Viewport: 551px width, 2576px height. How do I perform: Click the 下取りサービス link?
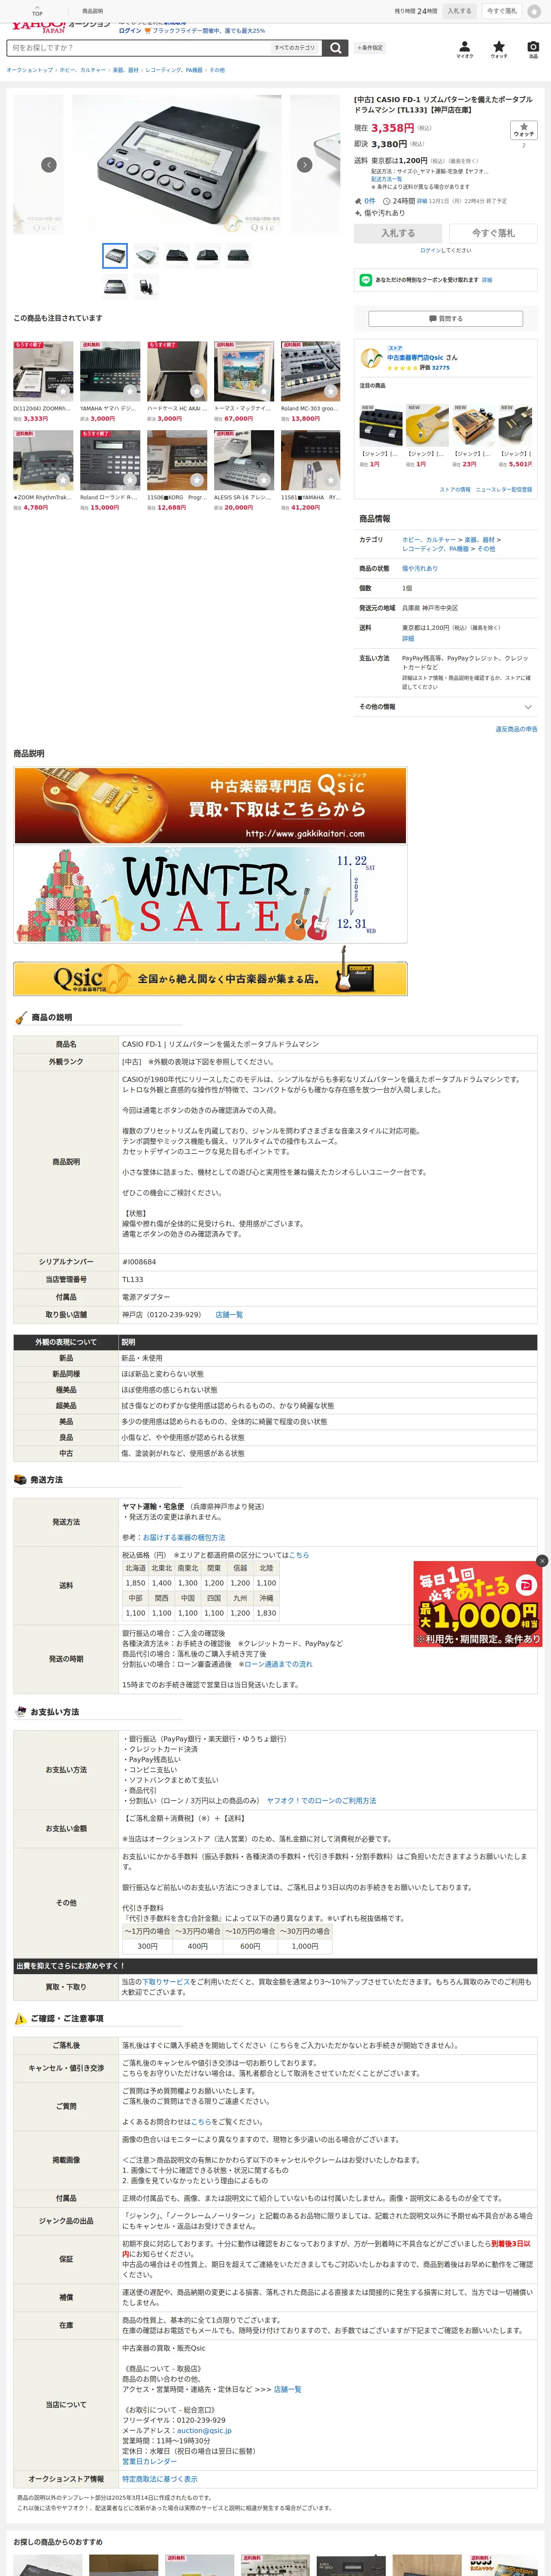pyautogui.click(x=166, y=1981)
